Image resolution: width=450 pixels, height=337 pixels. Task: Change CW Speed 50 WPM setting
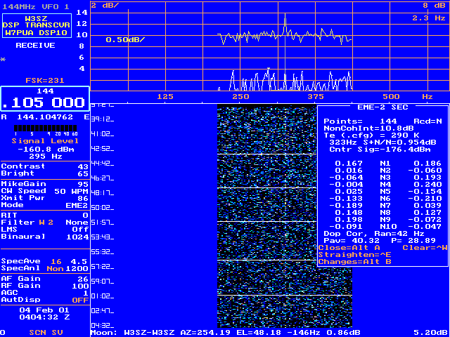click(45, 191)
